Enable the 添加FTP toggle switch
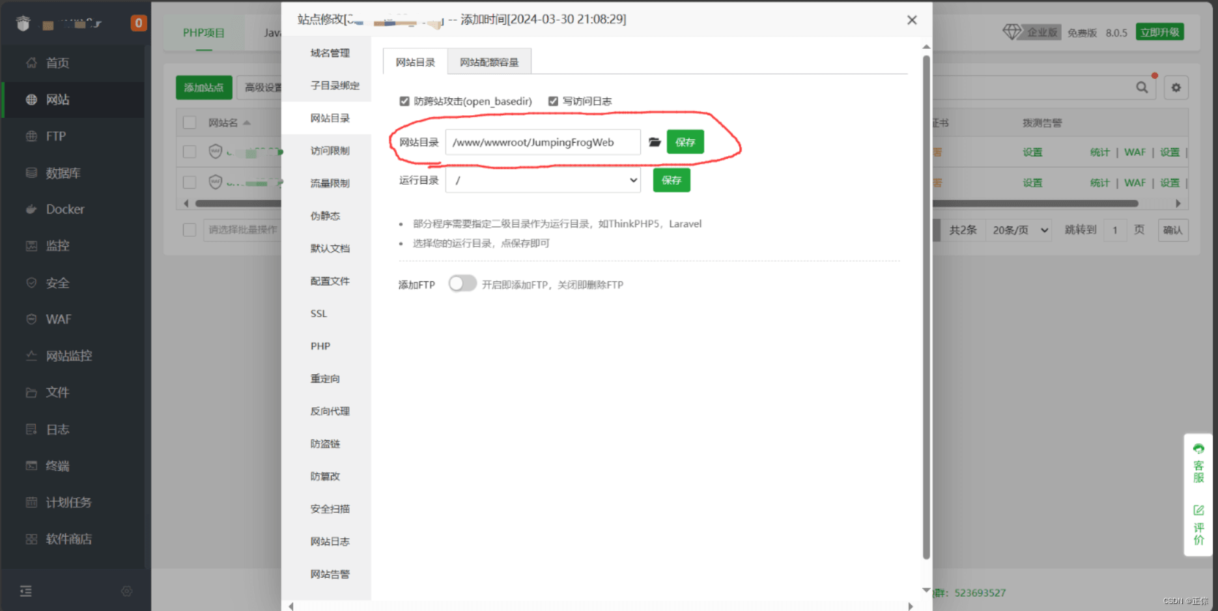The height and width of the screenshot is (611, 1218). pyautogui.click(x=462, y=284)
